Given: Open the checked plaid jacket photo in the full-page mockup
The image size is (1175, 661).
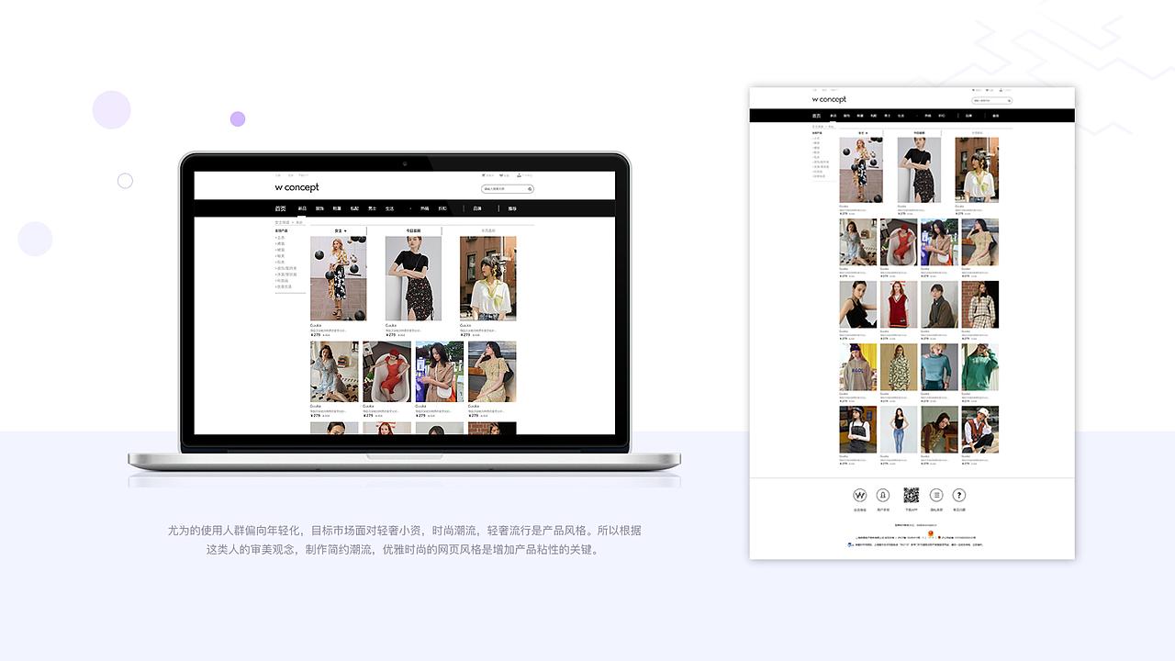Looking at the screenshot, I should 979,305.
